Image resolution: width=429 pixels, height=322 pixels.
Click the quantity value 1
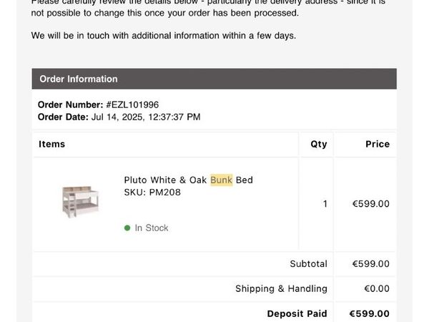click(x=325, y=204)
